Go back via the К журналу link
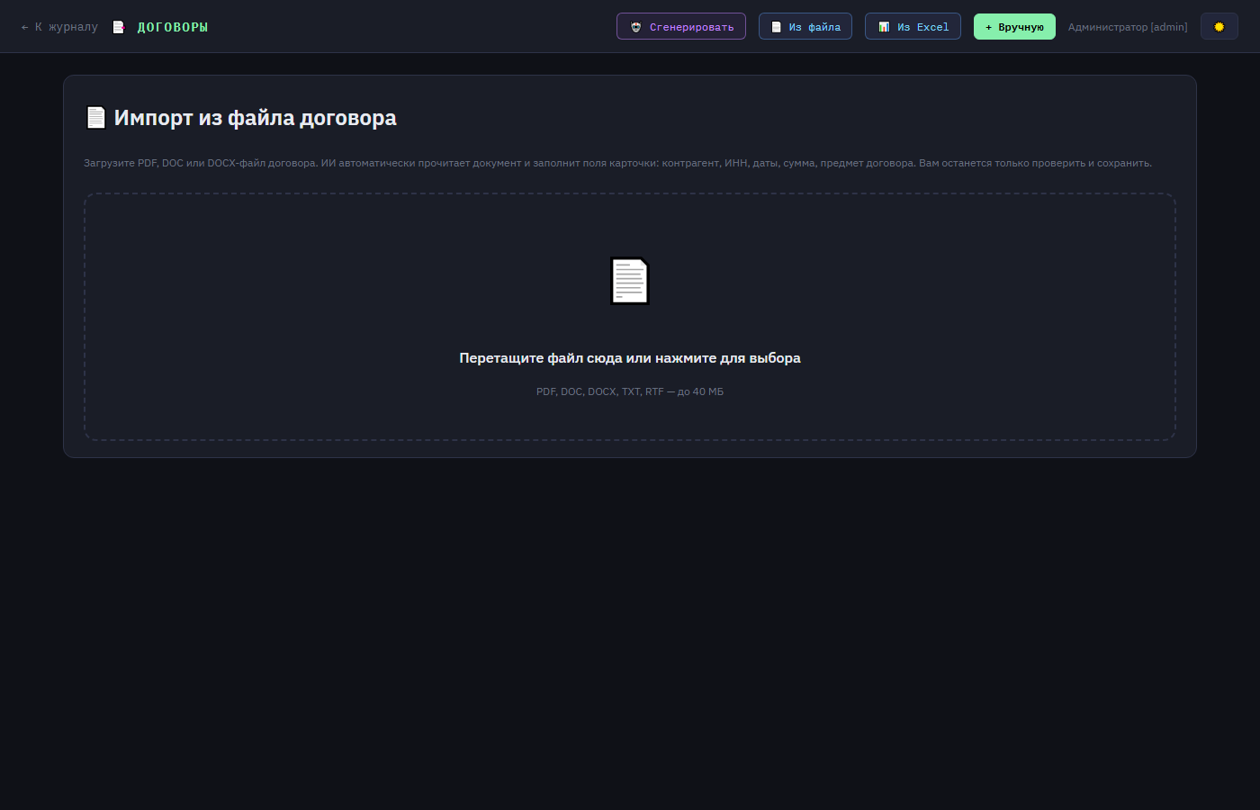The image size is (1260, 810). click(x=59, y=27)
